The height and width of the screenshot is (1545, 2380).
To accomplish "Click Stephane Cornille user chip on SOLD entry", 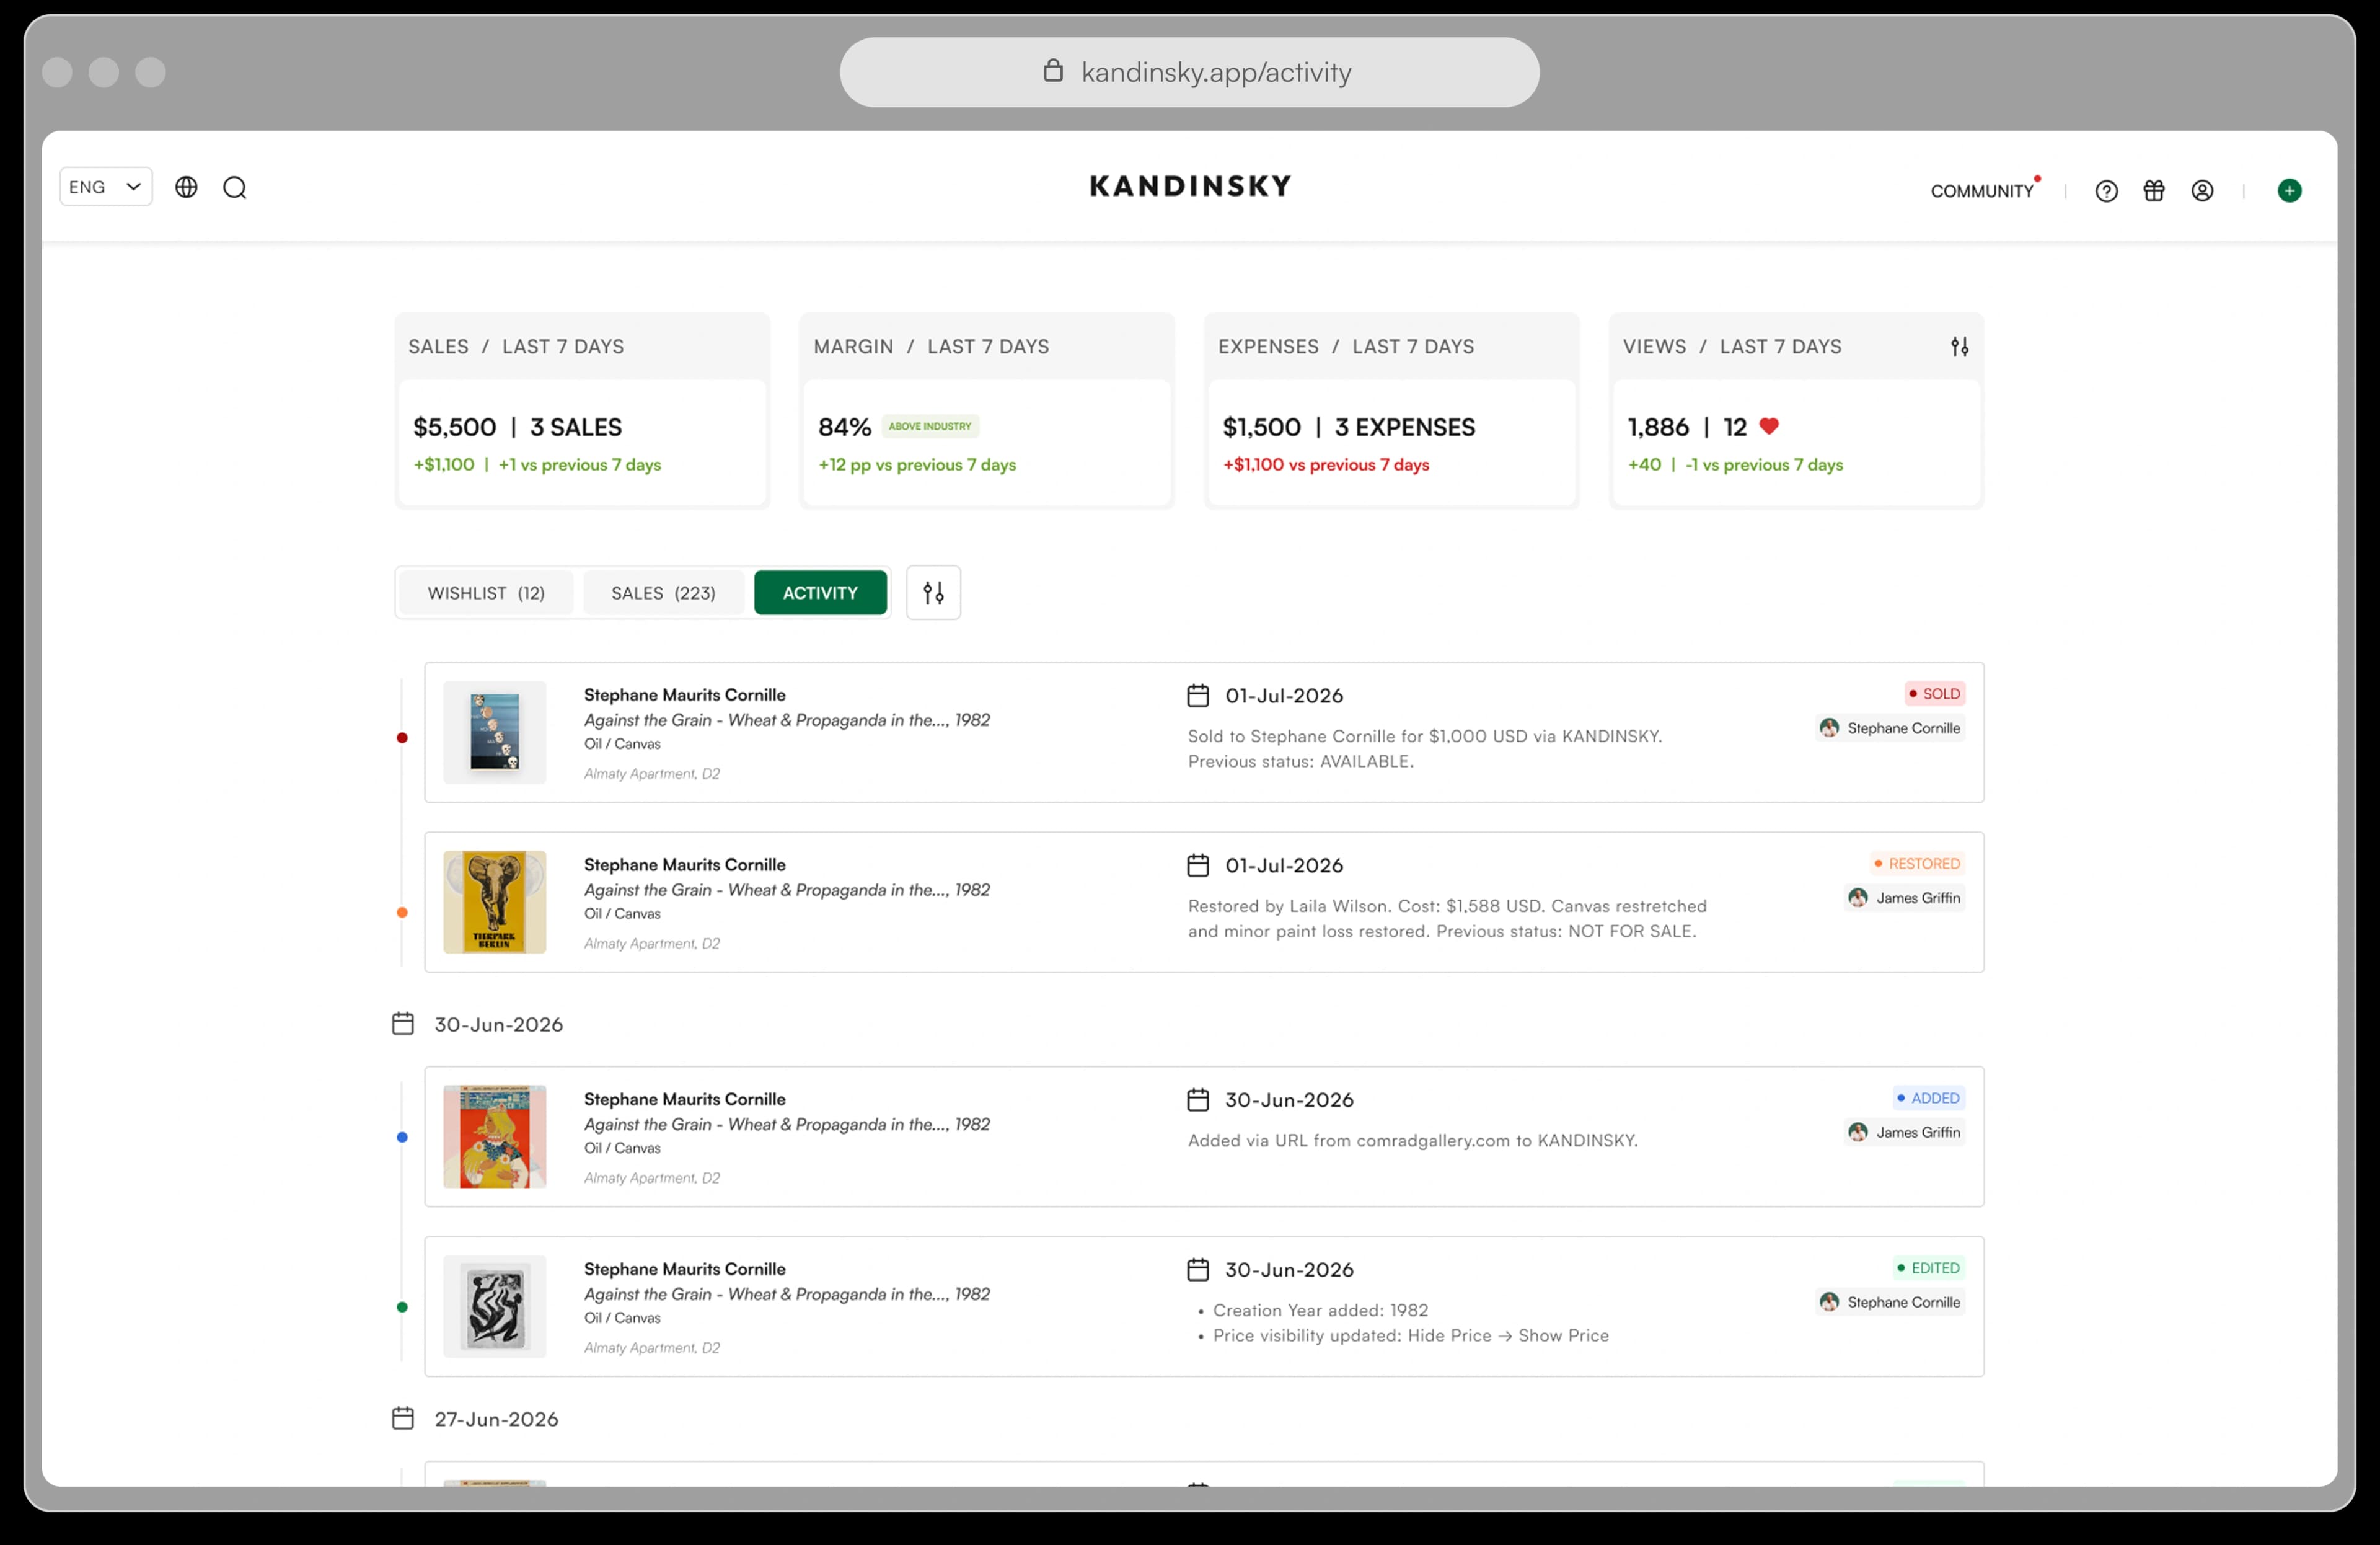I will tap(1890, 728).
